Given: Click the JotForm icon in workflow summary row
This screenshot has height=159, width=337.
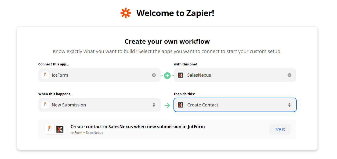Looking at the screenshot, I should point(49,129).
